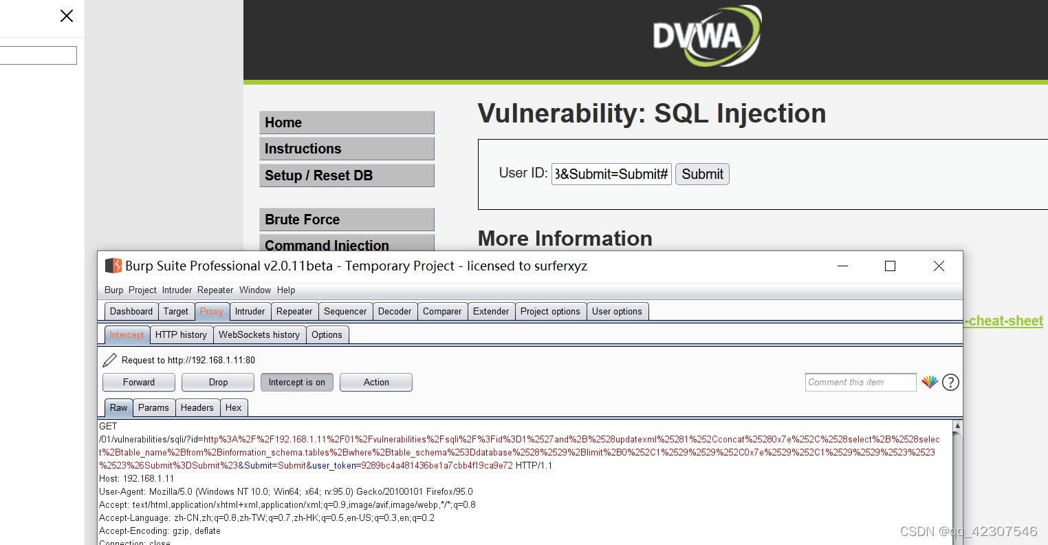The height and width of the screenshot is (545, 1048).
Task: Switch to the Hex view tab
Action: (234, 407)
